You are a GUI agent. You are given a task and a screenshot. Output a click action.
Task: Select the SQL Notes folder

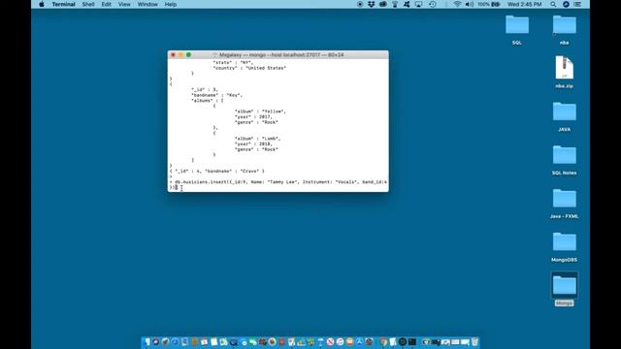[x=565, y=155]
